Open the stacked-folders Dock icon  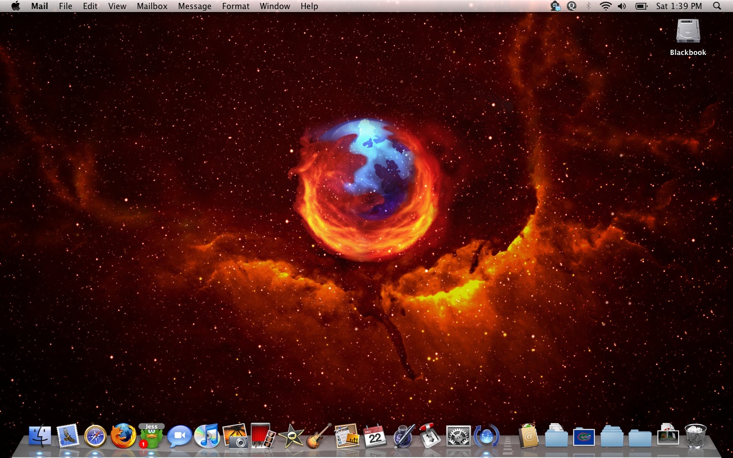[x=612, y=436]
